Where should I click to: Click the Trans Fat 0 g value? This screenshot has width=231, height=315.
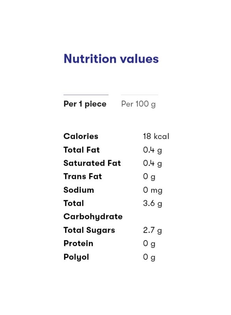point(149,177)
